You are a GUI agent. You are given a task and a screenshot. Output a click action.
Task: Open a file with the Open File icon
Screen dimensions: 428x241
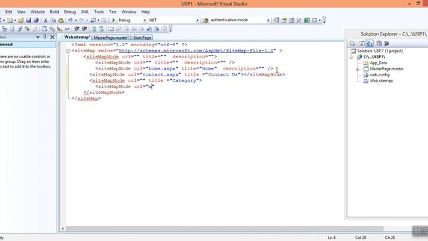[21, 20]
